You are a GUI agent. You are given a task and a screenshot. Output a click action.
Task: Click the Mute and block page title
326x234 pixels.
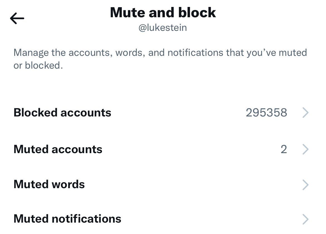[x=163, y=13]
